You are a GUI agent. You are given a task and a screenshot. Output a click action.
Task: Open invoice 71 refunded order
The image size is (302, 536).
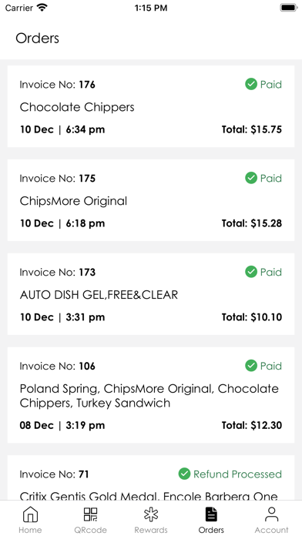pyautogui.click(x=151, y=478)
